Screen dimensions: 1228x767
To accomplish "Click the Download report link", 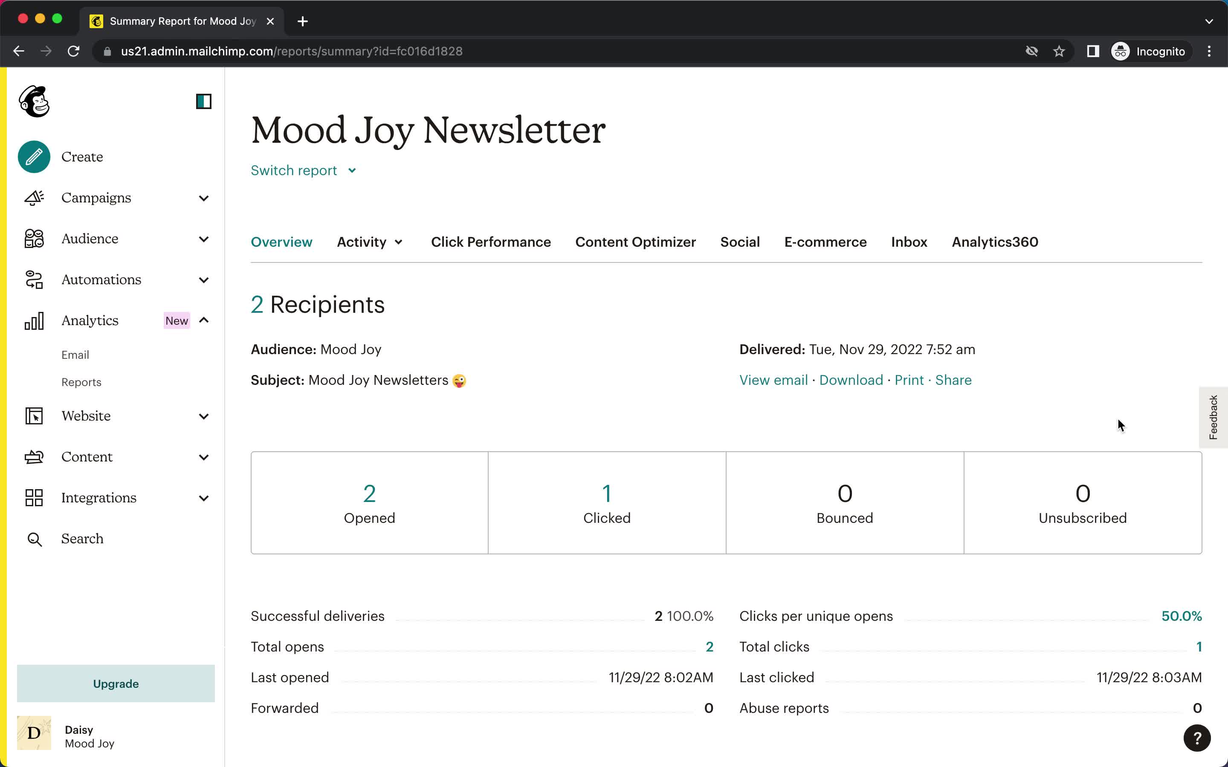I will 851,380.
